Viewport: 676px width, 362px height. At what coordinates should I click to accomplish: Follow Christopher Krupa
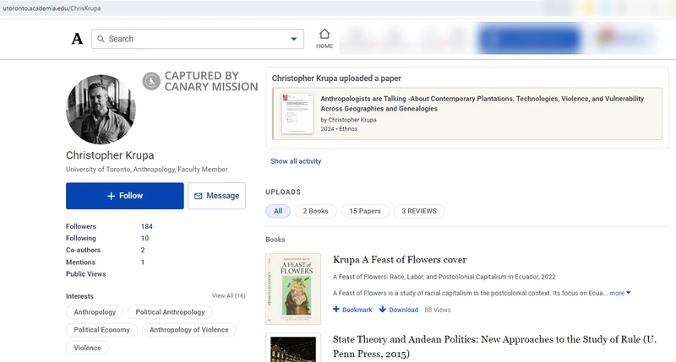(124, 196)
